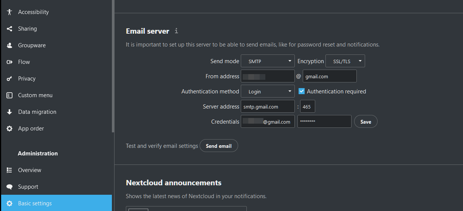463x211 pixels.
Task: Click the Authentication required label text
Action: pos(336,92)
